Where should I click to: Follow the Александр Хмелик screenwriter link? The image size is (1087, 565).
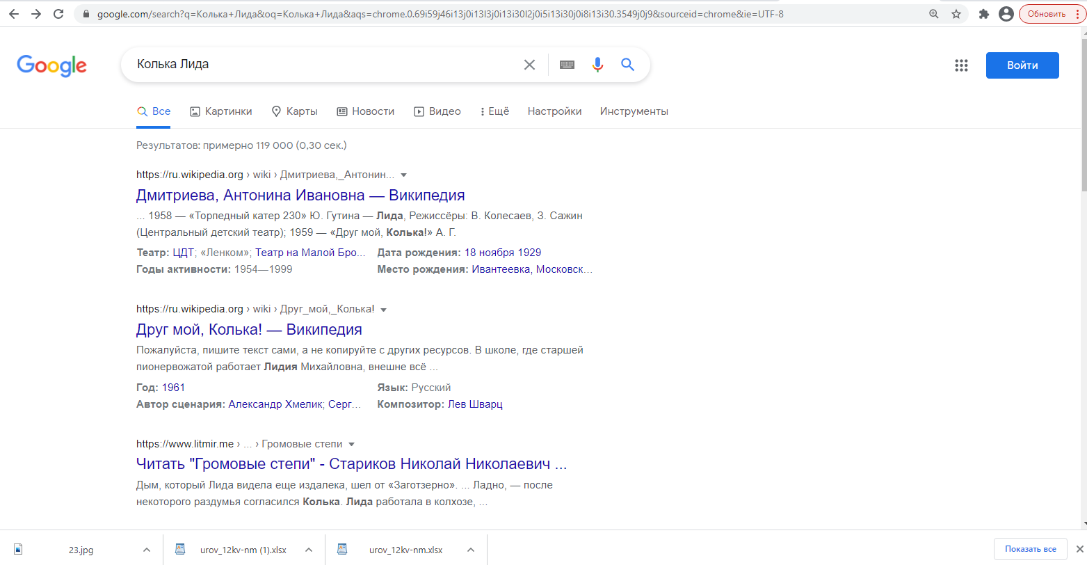pos(275,404)
